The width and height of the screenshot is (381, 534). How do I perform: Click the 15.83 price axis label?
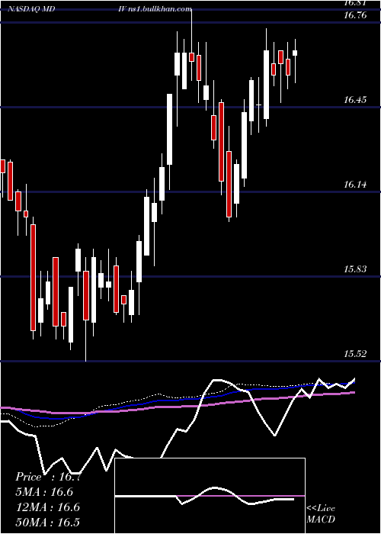[356, 269]
